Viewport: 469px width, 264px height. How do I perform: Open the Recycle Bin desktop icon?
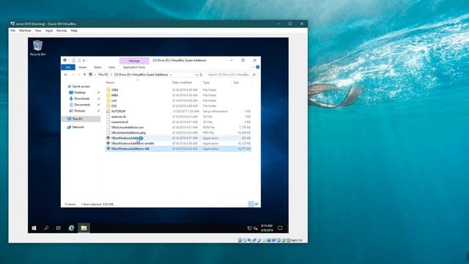point(37,48)
